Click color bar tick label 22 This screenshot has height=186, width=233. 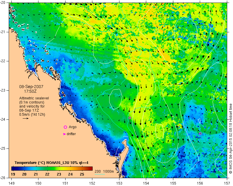pos(47,174)
